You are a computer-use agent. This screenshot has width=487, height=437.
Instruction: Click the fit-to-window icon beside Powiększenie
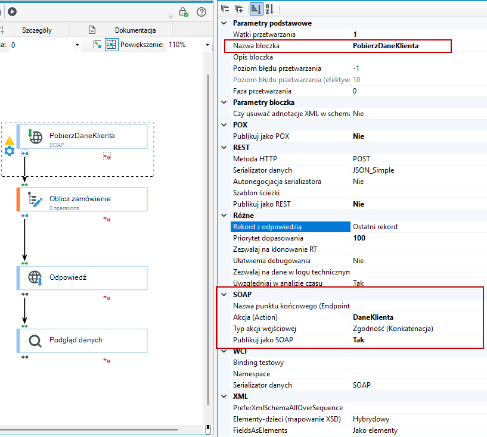pyautogui.click(x=97, y=45)
